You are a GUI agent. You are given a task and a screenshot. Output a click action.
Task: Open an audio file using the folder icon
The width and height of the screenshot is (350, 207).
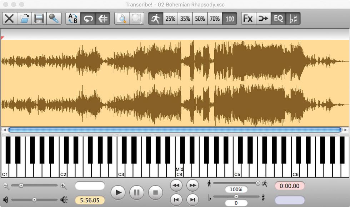24,19
